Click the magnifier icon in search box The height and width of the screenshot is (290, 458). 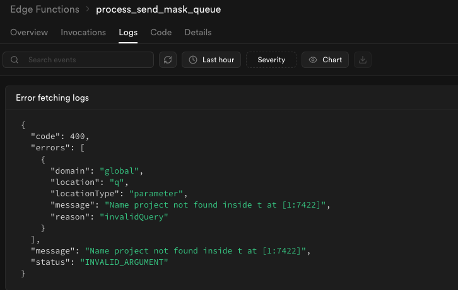pos(15,60)
